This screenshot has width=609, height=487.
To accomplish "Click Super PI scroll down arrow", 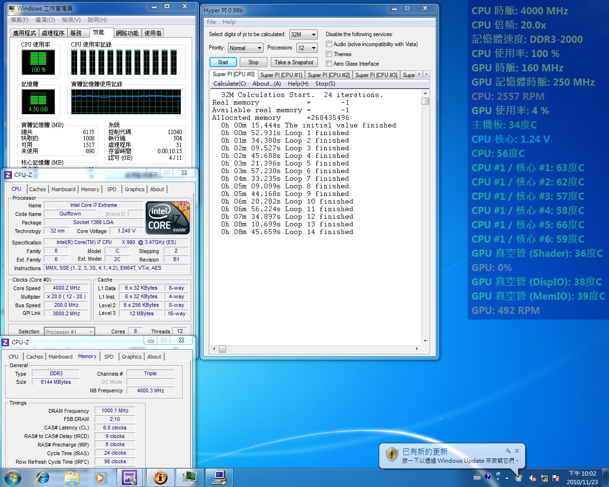I will click(425, 341).
